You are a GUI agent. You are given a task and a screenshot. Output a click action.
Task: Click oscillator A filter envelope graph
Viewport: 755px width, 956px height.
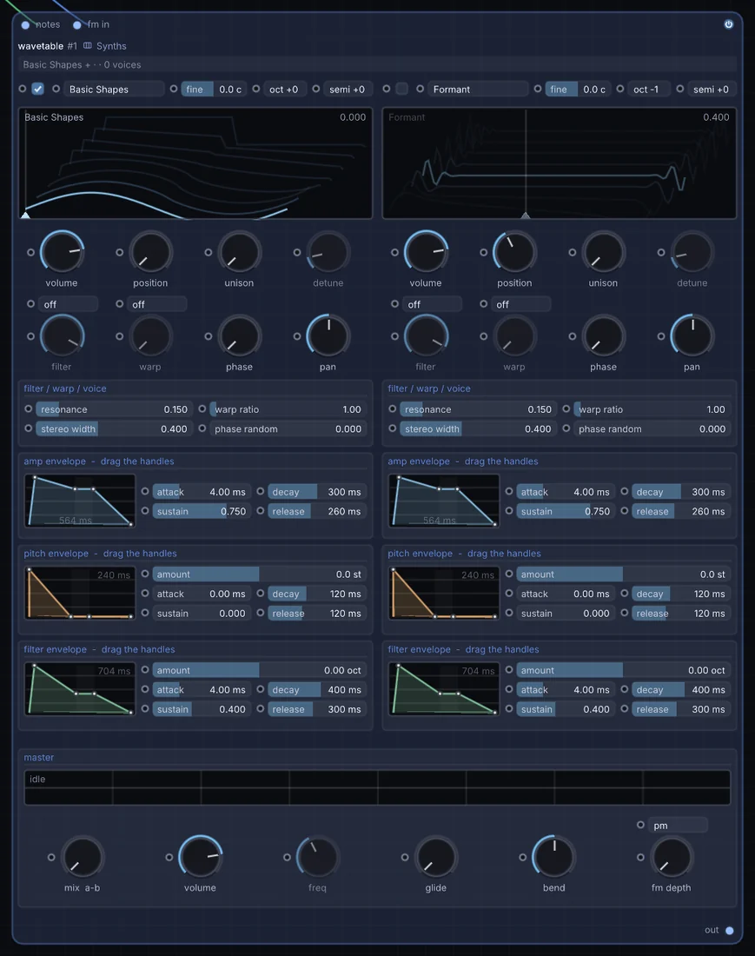coord(80,689)
